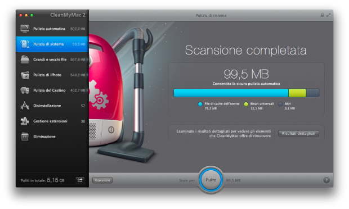This screenshot has width=349, height=209.
Task: Click the Disinstallazione app icon
Action: click(x=25, y=106)
